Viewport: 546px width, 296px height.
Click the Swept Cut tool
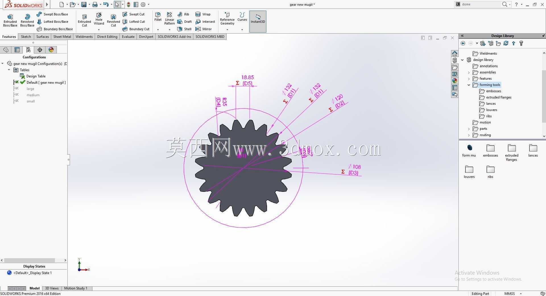point(133,14)
